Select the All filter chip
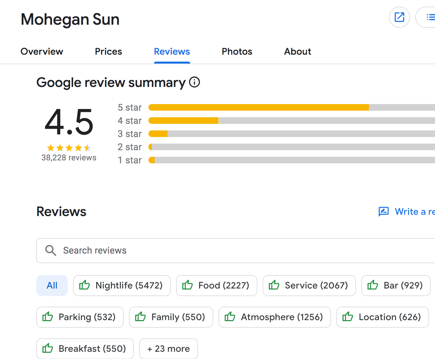This screenshot has height=359, width=435. point(52,286)
